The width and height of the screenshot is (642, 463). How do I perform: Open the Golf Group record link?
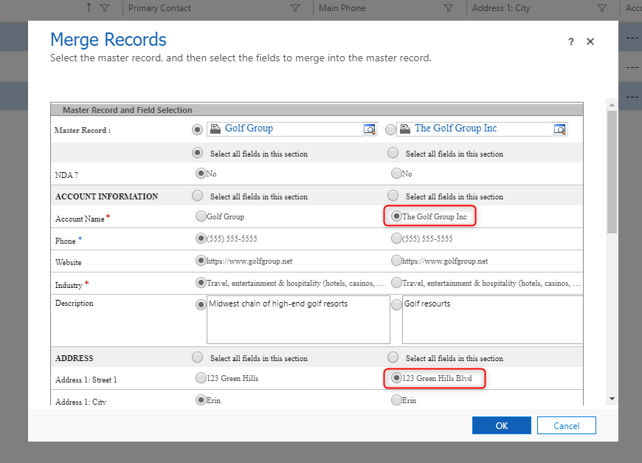click(x=249, y=128)
